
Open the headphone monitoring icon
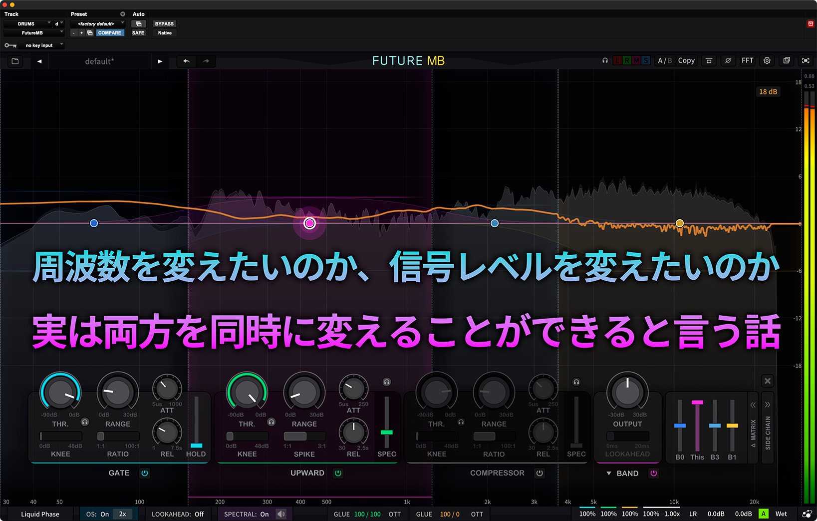tap(605, 60)
